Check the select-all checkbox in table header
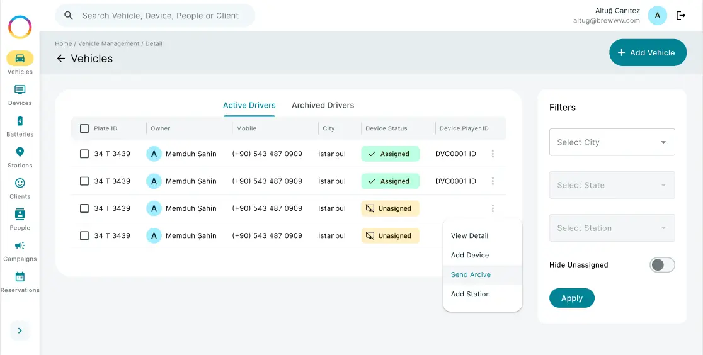Viewport: 703px width, 355px height. [84, 128]
